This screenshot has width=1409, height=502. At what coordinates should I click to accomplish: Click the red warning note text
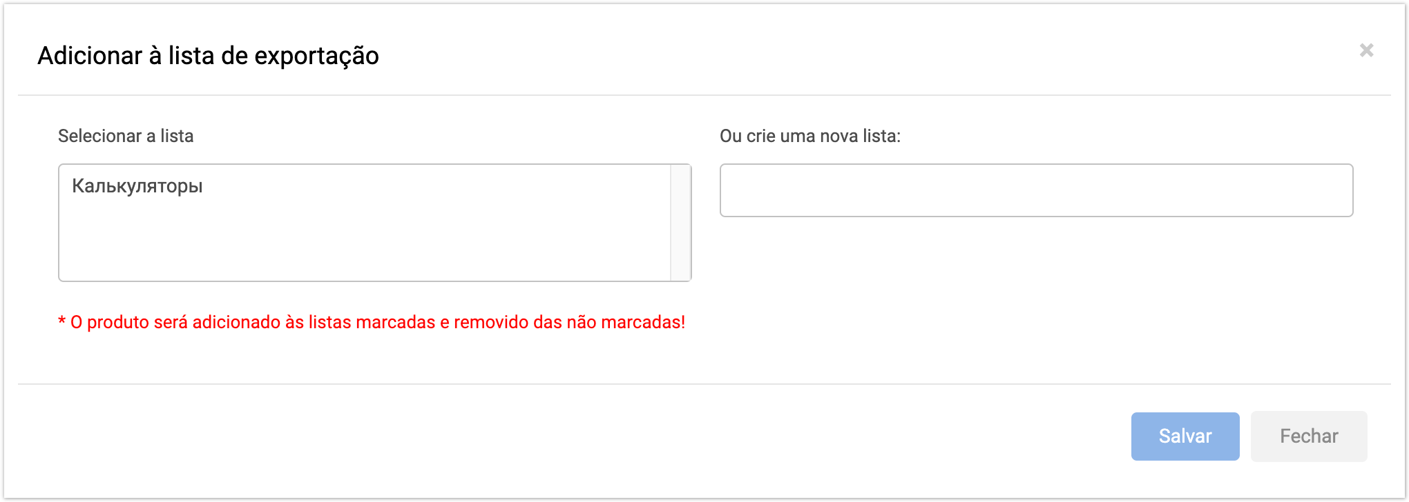click(x=372, y=322)
